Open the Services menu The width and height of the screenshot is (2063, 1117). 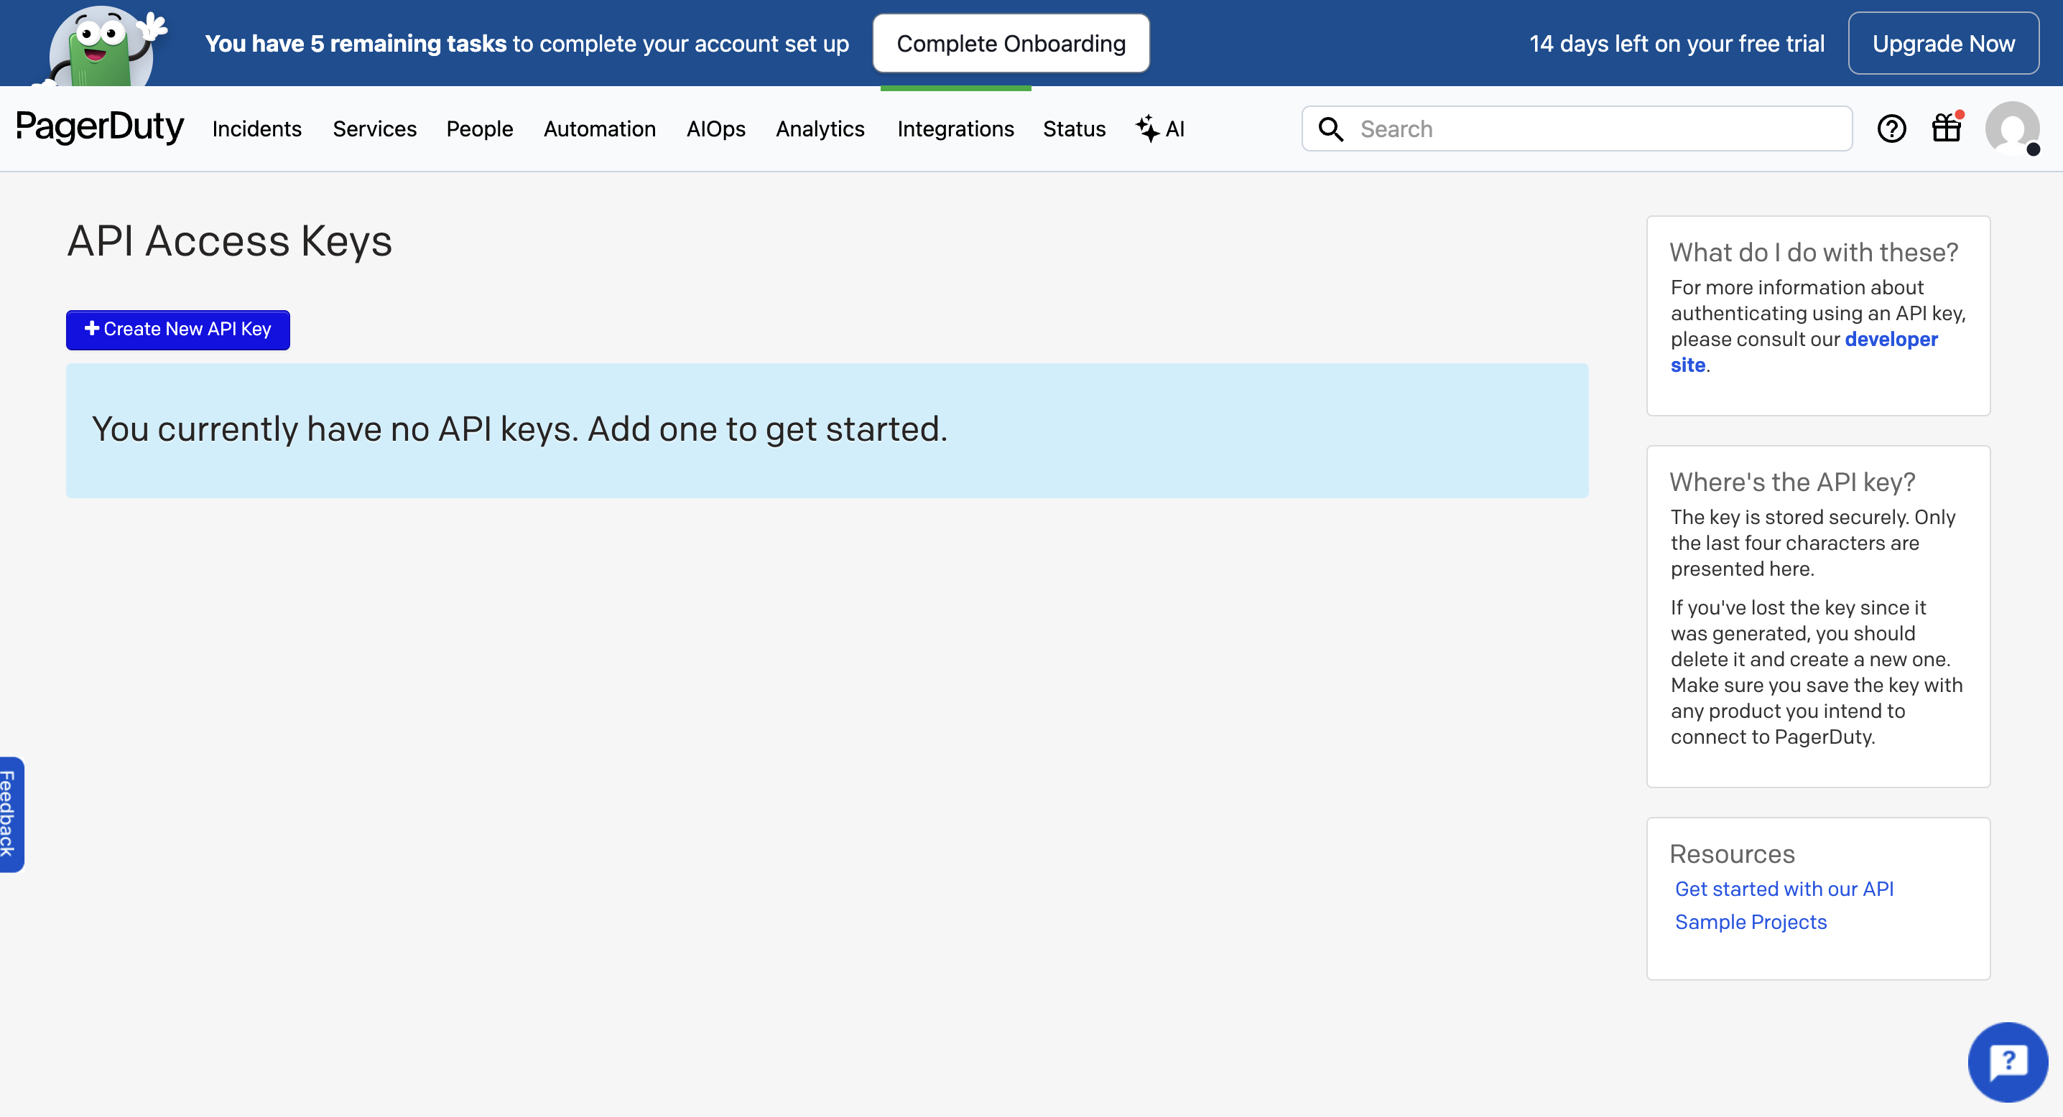pyautogui.click(x=374, y=128)
